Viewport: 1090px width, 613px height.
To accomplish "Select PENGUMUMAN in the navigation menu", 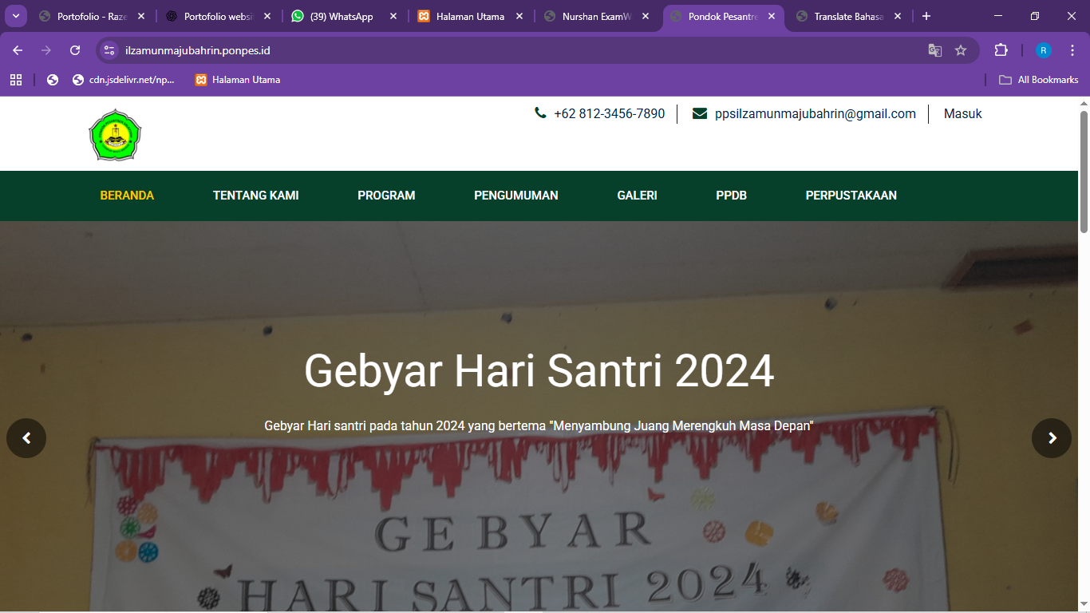I will pyautogui.click(x=516, y=196).
